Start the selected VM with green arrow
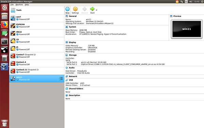This screenshot has height=128, width=204. pyautogui.click(x=92, y=10)
